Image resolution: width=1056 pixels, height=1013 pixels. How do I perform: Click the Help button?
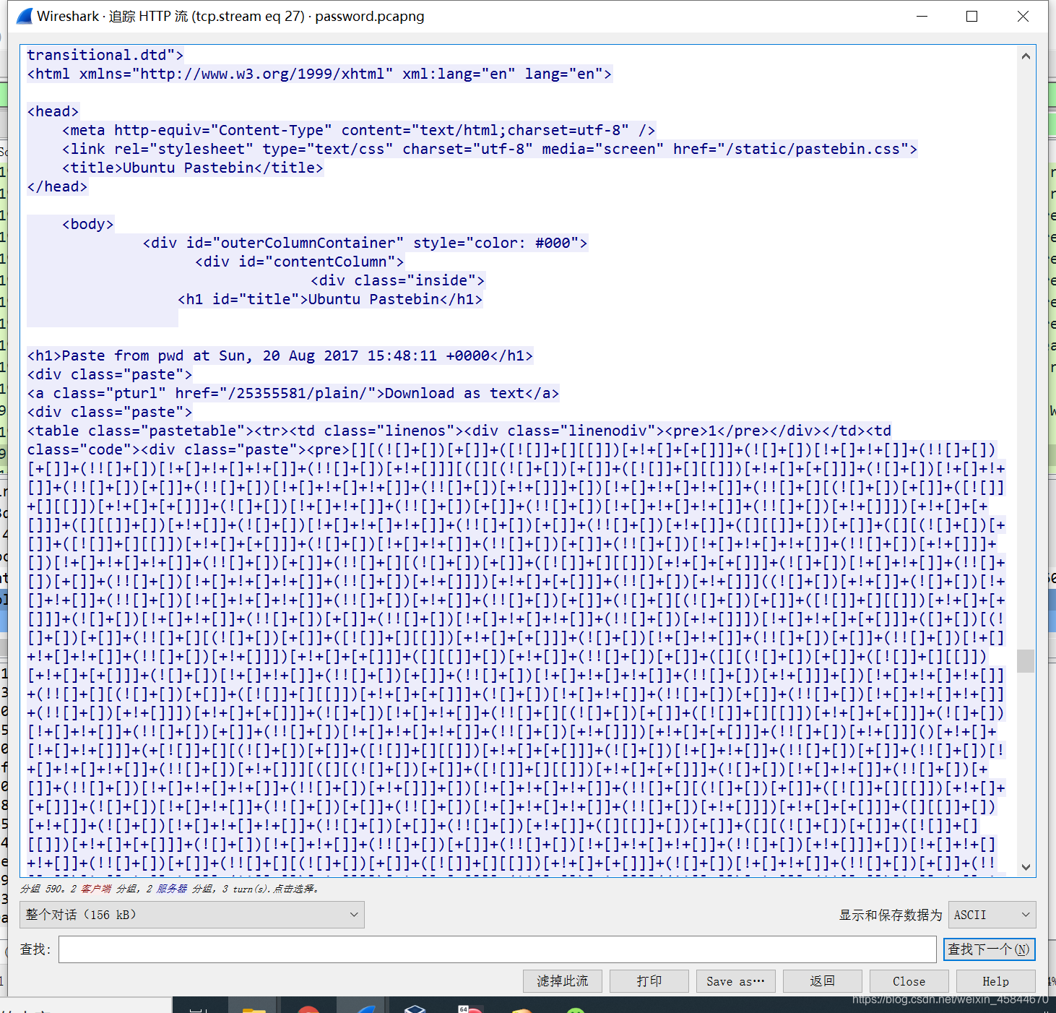tap(996, 981)
